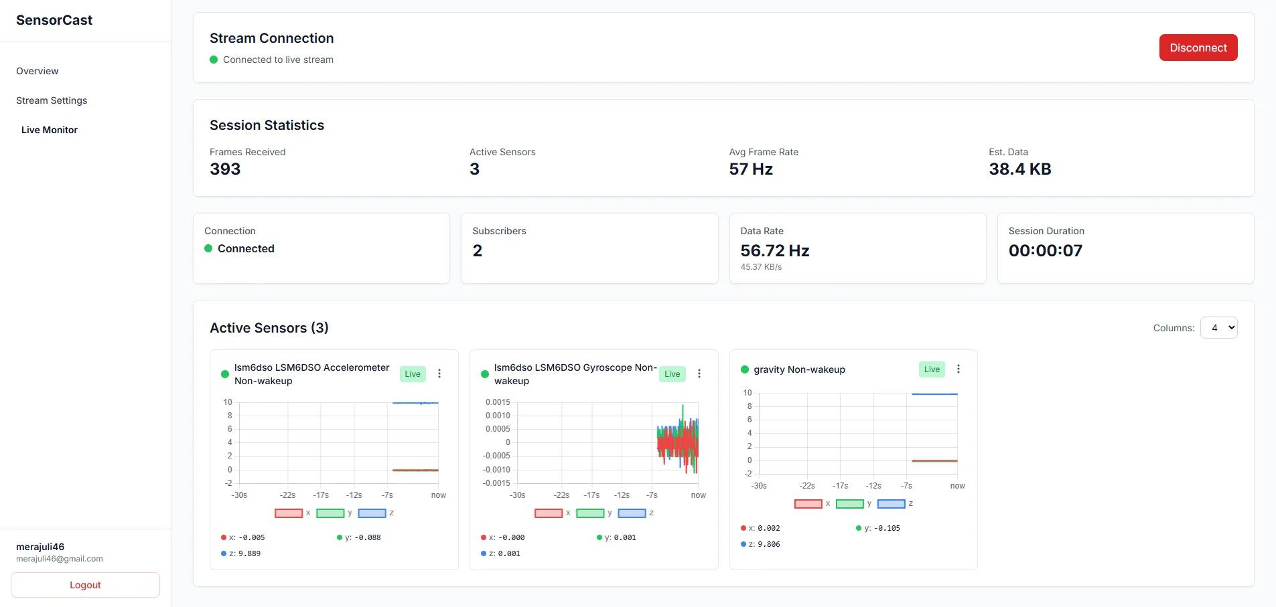Click the SensorCast logo
1276x607 pixels.
tap(54, 19)
